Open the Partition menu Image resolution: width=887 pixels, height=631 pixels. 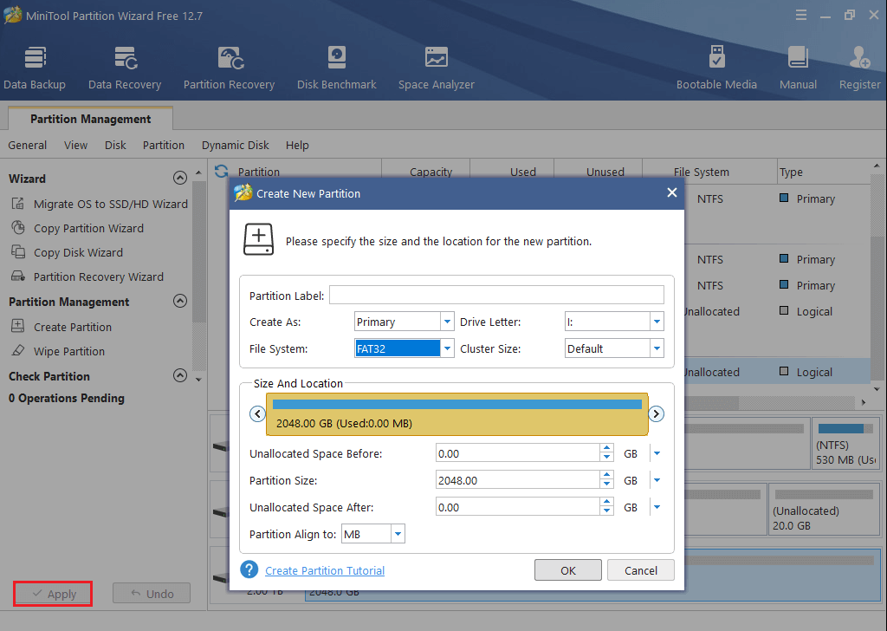[x=164, y=145]
